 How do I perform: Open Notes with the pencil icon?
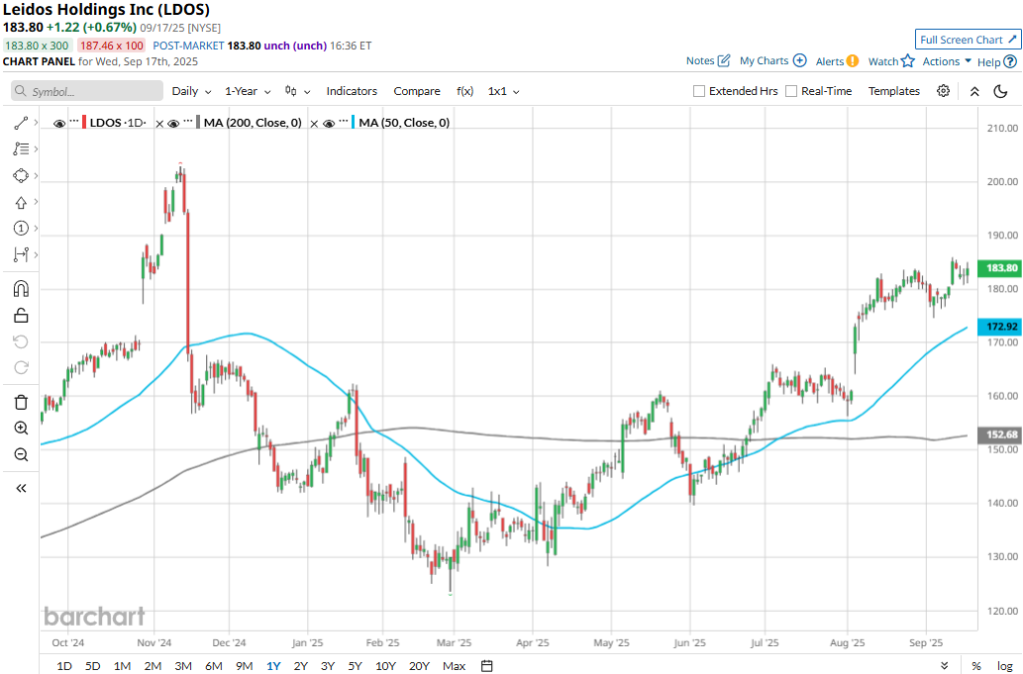pos(724,60)
